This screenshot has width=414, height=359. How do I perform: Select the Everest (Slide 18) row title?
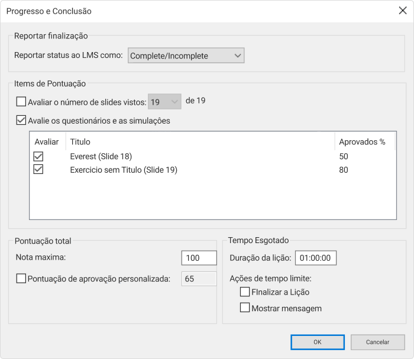(101, 156)
